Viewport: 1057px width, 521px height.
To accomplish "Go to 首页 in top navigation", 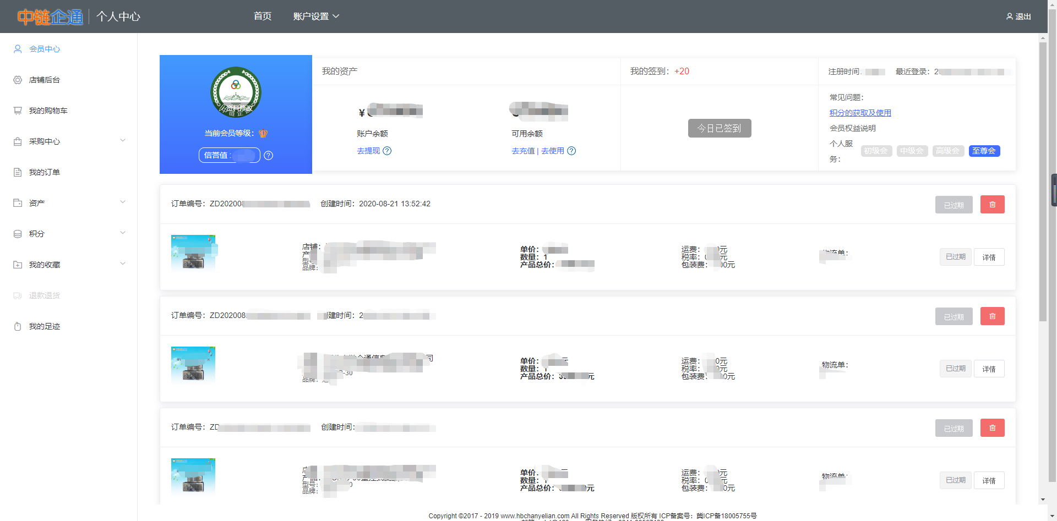I will (x=262, y=17).
